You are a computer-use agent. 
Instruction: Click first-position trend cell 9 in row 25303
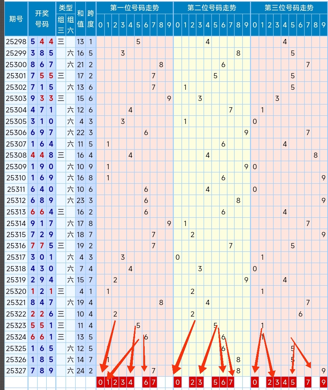coord(169,98)
